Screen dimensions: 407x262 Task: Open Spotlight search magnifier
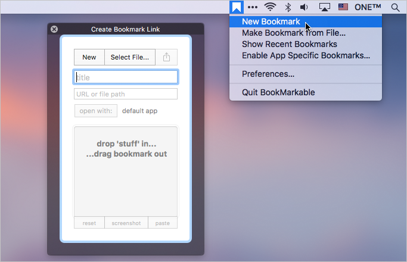point(395,8)
